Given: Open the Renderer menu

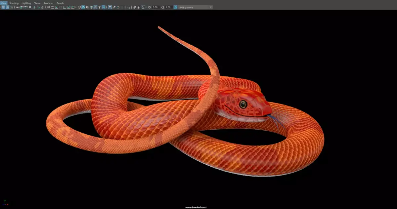Looking at the screenshot, I should click(48, 3).
